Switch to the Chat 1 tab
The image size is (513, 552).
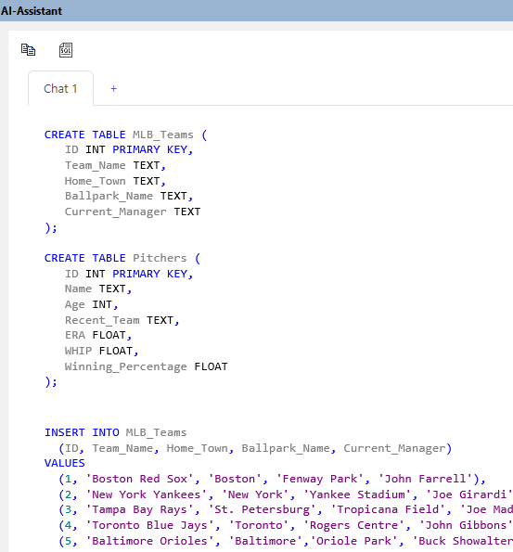(60, 89)
